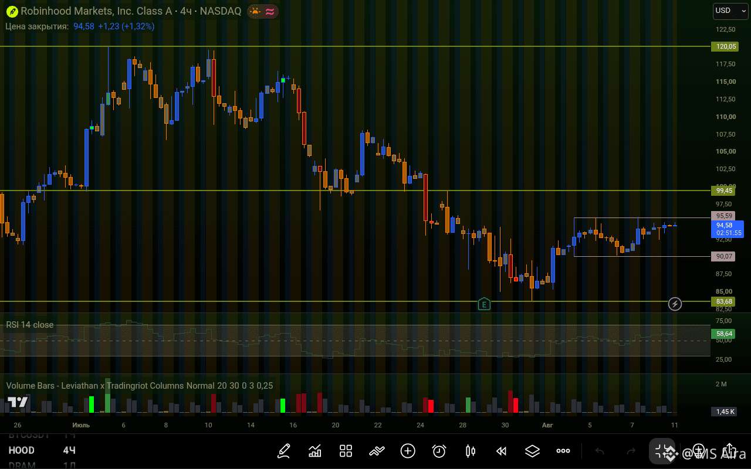751x469 pixels.
Task: Tap the sun session icon in the header
Action: pos(255,11)
